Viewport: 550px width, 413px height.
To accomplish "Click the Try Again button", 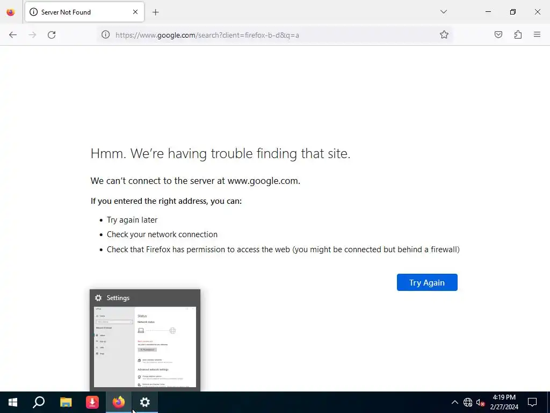I will click(427, 282).
